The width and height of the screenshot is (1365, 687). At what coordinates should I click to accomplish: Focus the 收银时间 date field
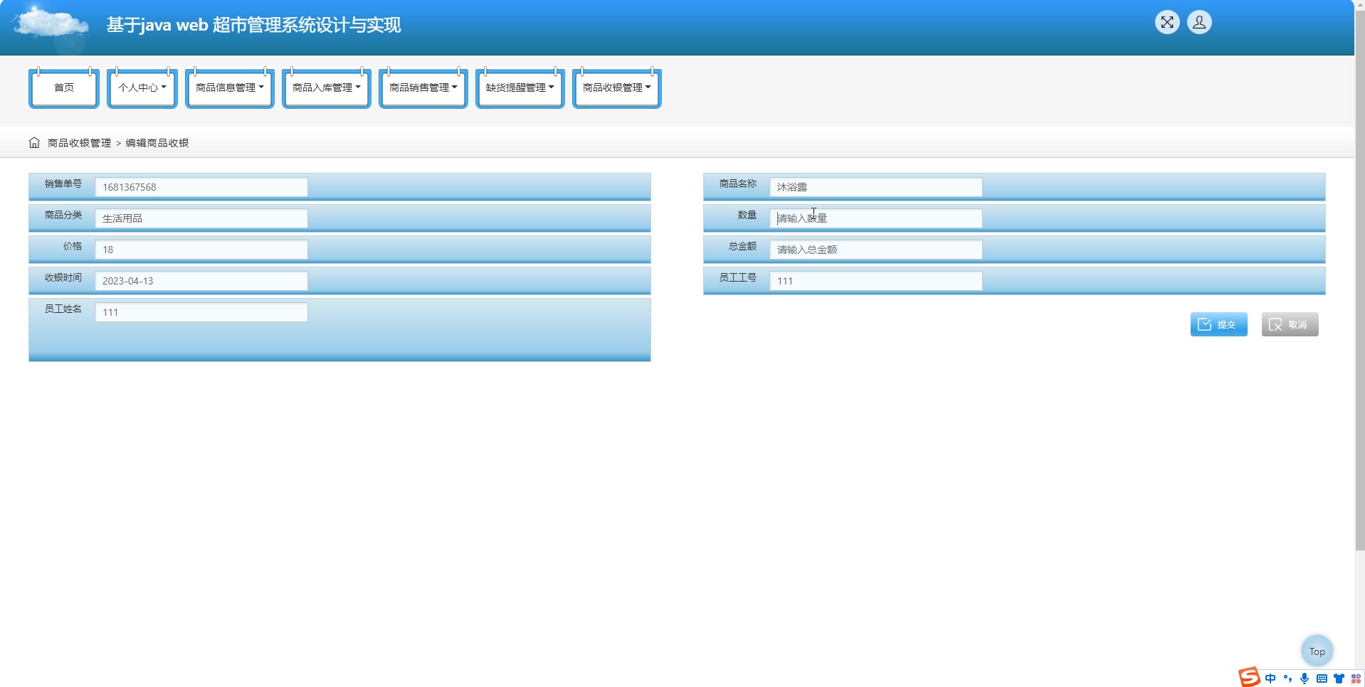pos(201,281)
